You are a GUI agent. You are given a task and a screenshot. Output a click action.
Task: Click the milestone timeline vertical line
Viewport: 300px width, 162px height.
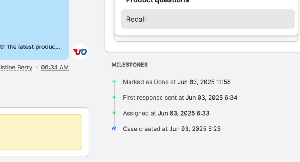tap(114, 105)
